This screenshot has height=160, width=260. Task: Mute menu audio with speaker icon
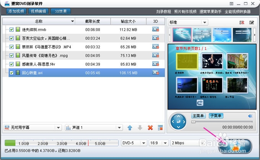[x=250, y=116]
